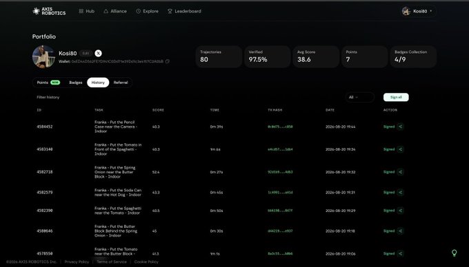
Task: Click the Avg Score 38.6 card
Action: coord(316,56)
